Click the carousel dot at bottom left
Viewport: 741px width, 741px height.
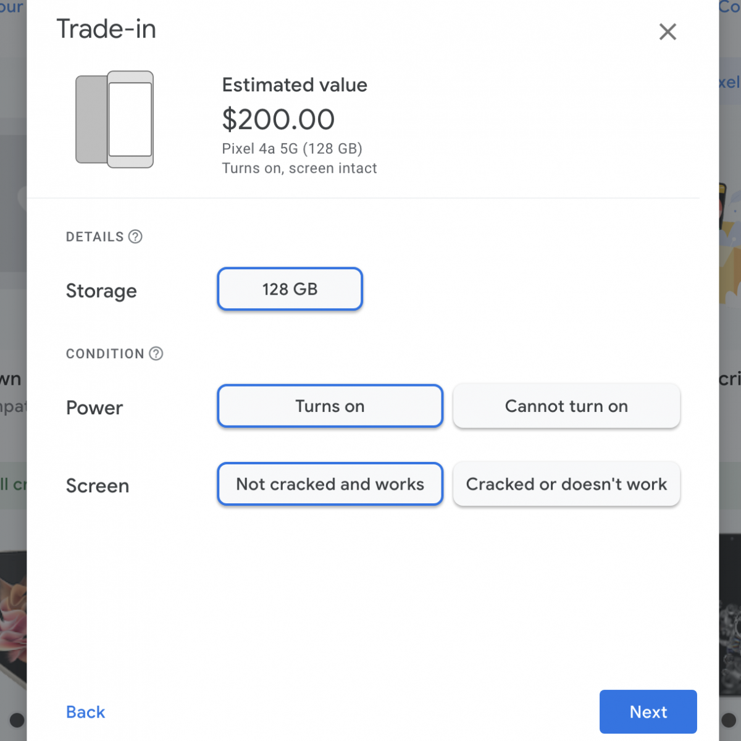coord(17,720)
